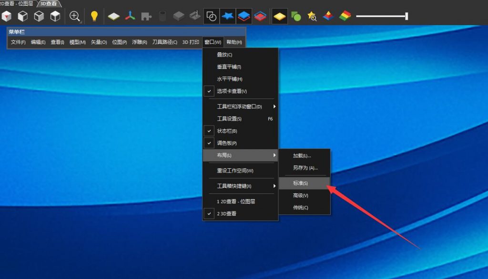Close the 窗口(W) menu from the menu bar

213,42
